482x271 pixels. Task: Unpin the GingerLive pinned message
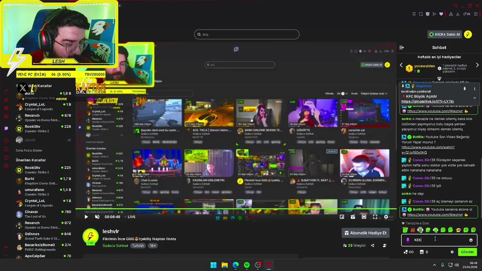(465, 89)
